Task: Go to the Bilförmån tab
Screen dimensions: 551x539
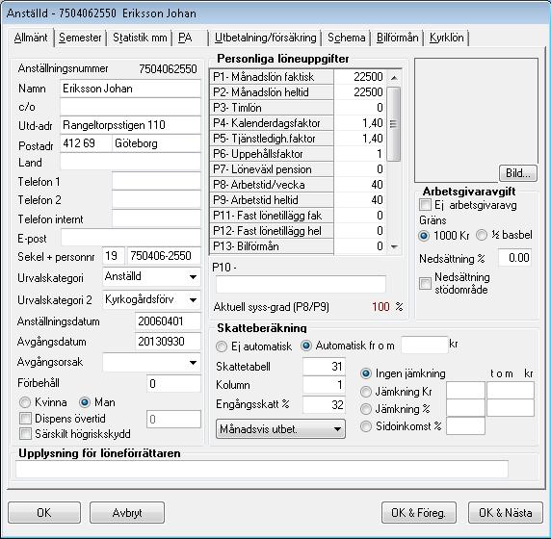Action: coord(398,38)
